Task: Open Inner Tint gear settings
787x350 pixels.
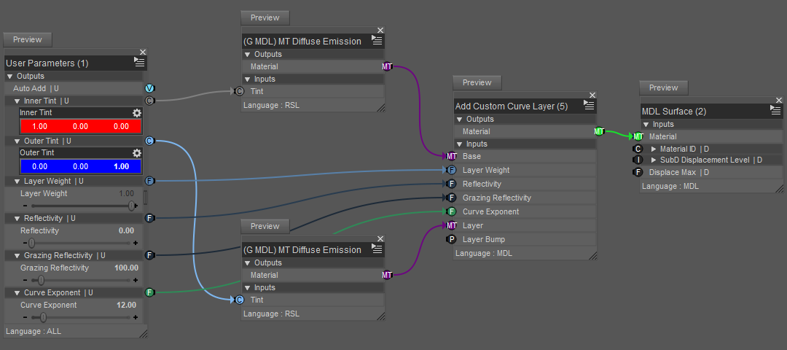Action: 136,113
